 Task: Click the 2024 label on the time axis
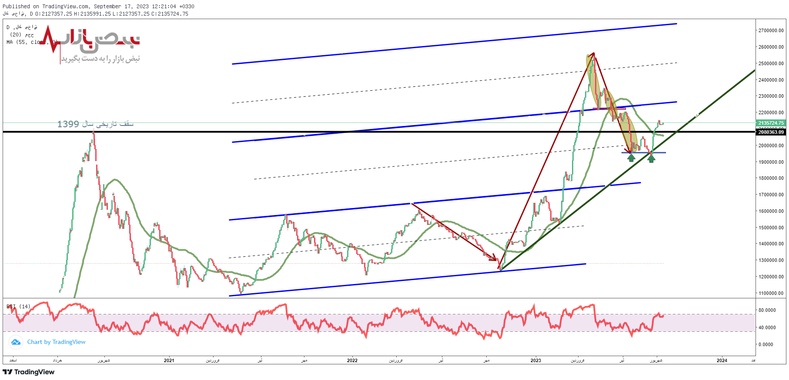[722, 360]
